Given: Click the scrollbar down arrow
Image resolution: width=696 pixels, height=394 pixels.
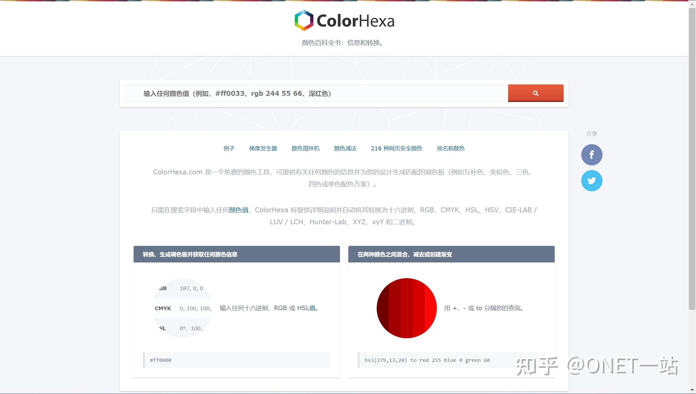Looking at the screenshot, I should [692, 390].
